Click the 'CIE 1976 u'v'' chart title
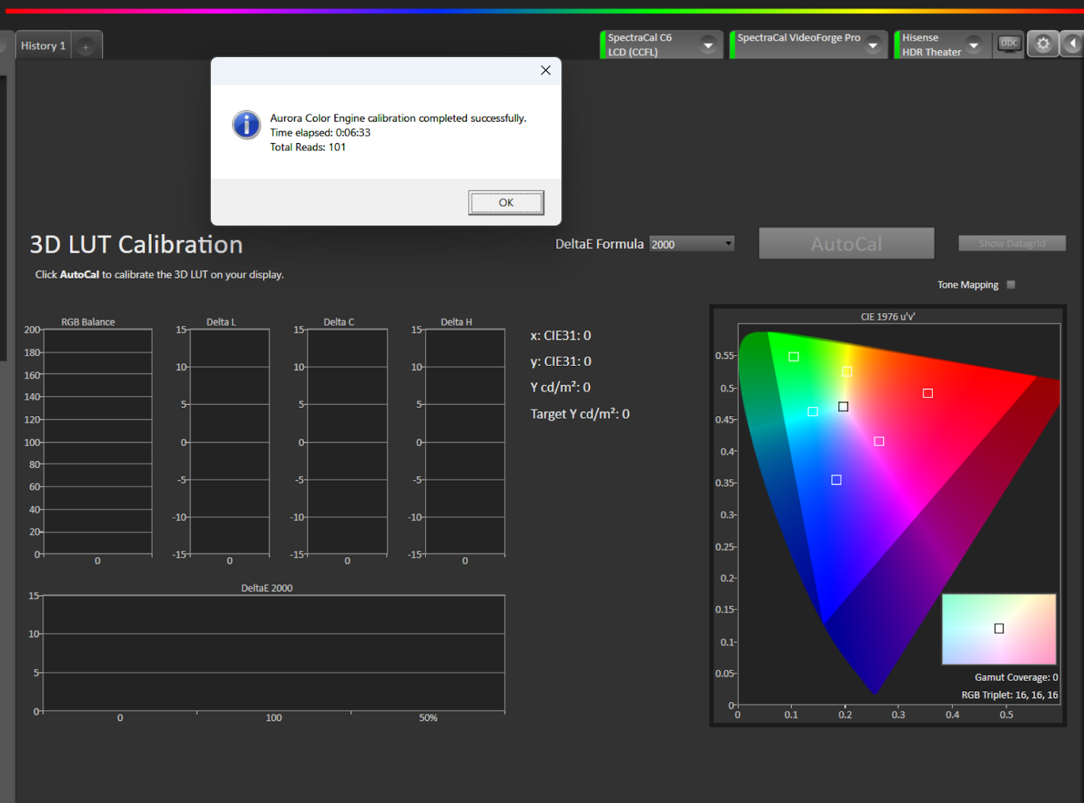 coord(888,316)
